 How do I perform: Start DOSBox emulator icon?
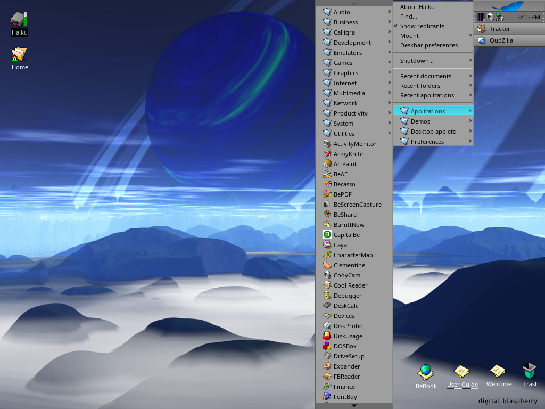327,346
